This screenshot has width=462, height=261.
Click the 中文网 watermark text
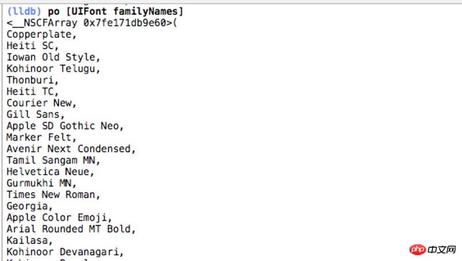pyautogui.click(x=442, y=249)
